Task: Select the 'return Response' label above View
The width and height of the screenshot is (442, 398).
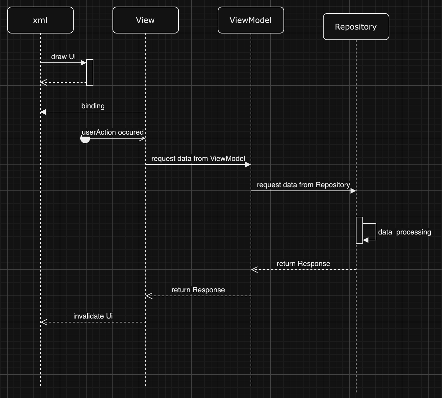Action: point(198,290)
